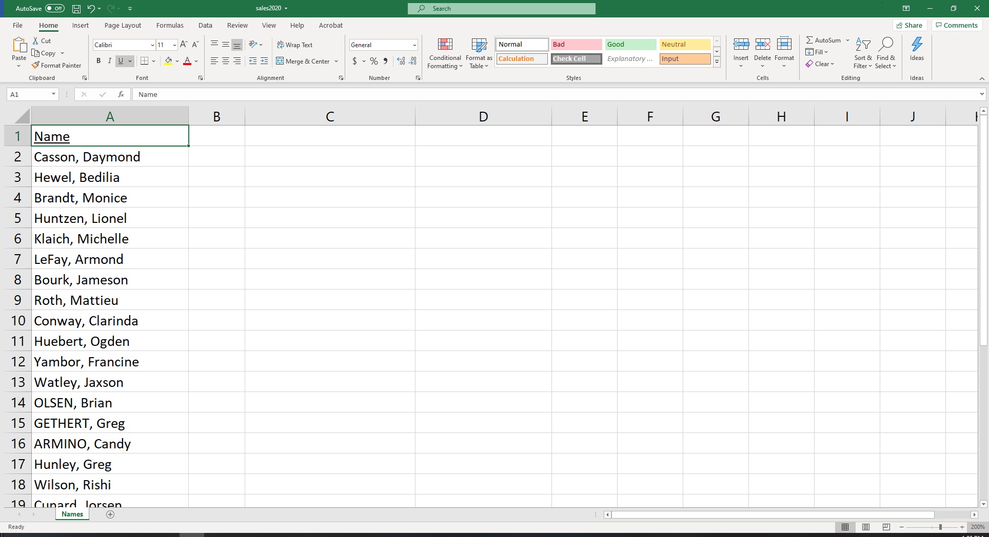
Task: Click the Cut scissors icon
Action: pyautogui.click(x=35, y=40)
